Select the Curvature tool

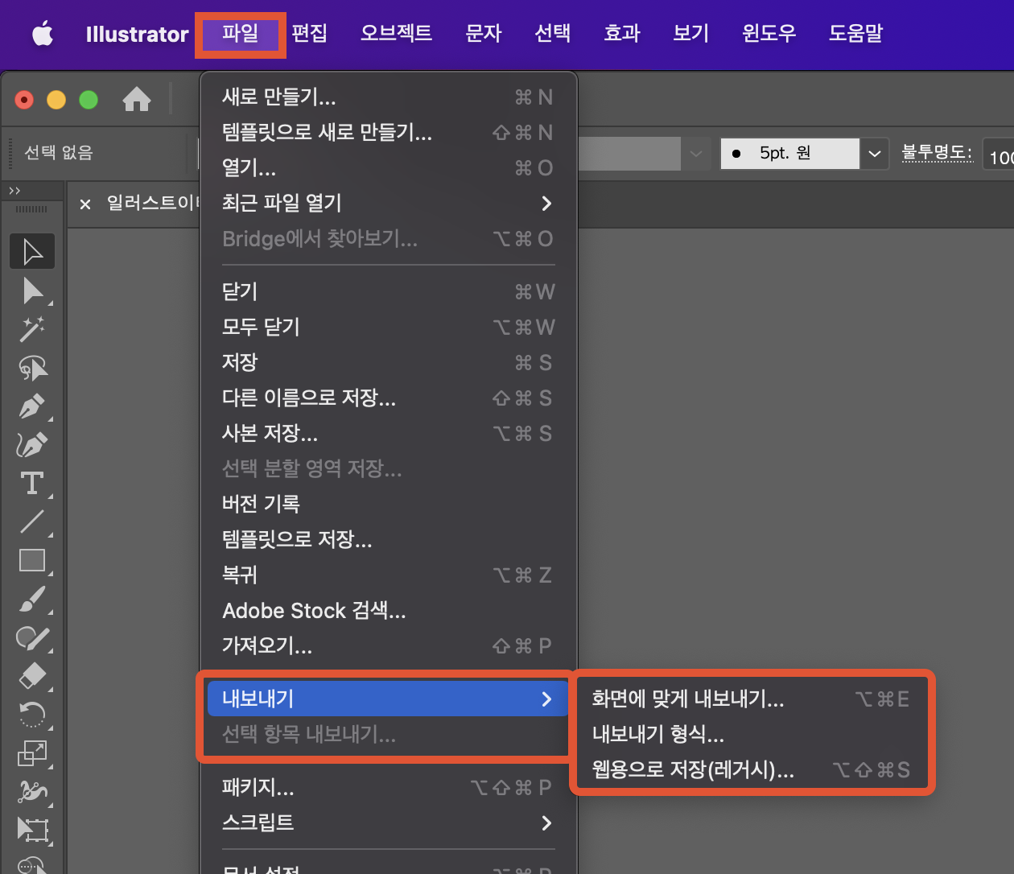tap(32, 444)
